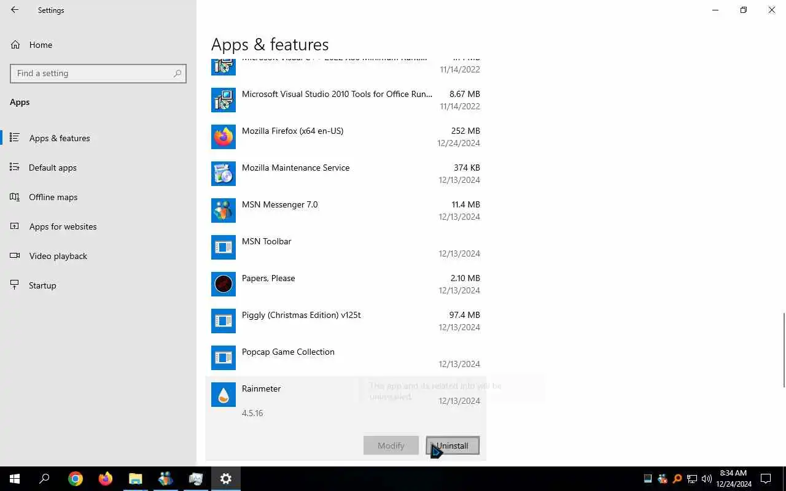Click the 252 MB size for Firefox
The height and width of the screenshot is (491, 786).
click(465, 131)
